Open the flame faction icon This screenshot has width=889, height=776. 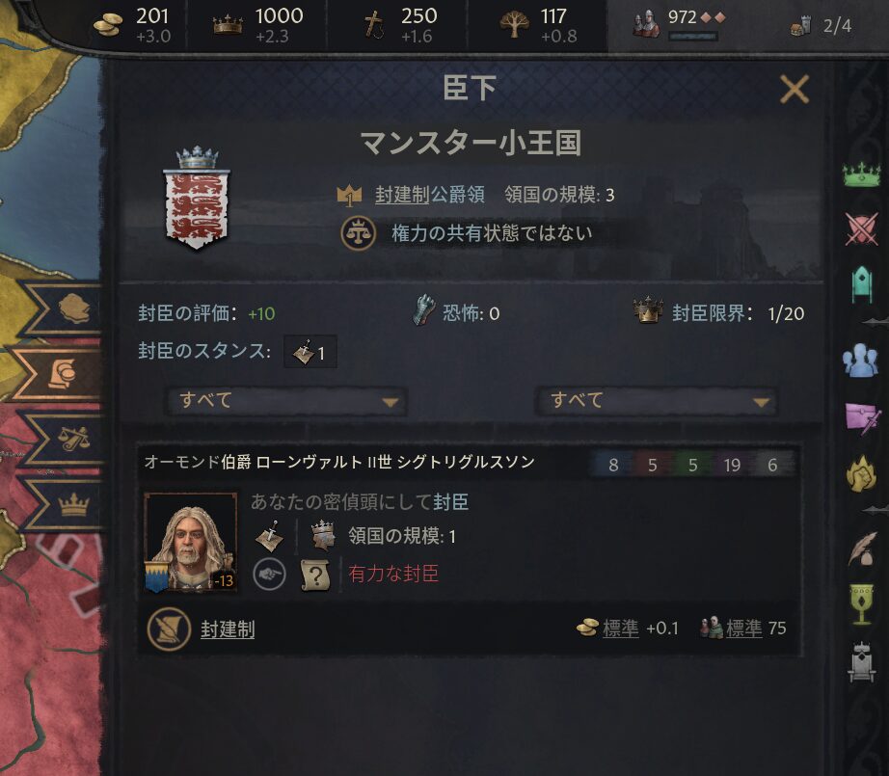tap(861, 474)
